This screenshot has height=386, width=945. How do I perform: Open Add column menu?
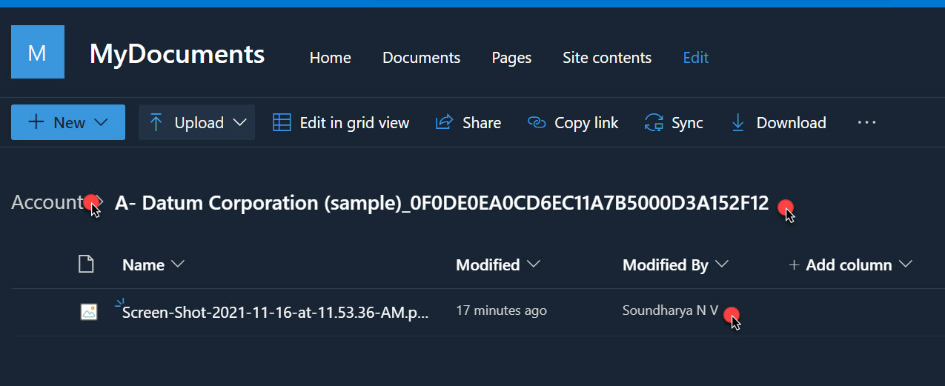click(x=849, y=265)
